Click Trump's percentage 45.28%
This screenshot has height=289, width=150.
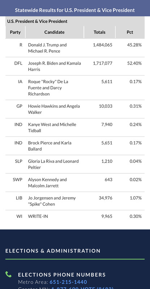coord(134,45)
